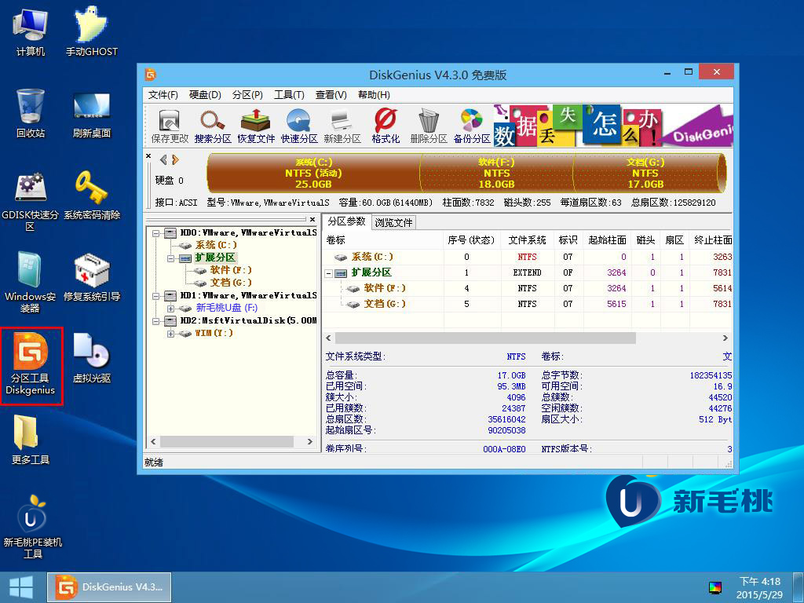804x603 pixels.
Task: Switch to the 分区参数 tab
Action: [x=346, y=221]
